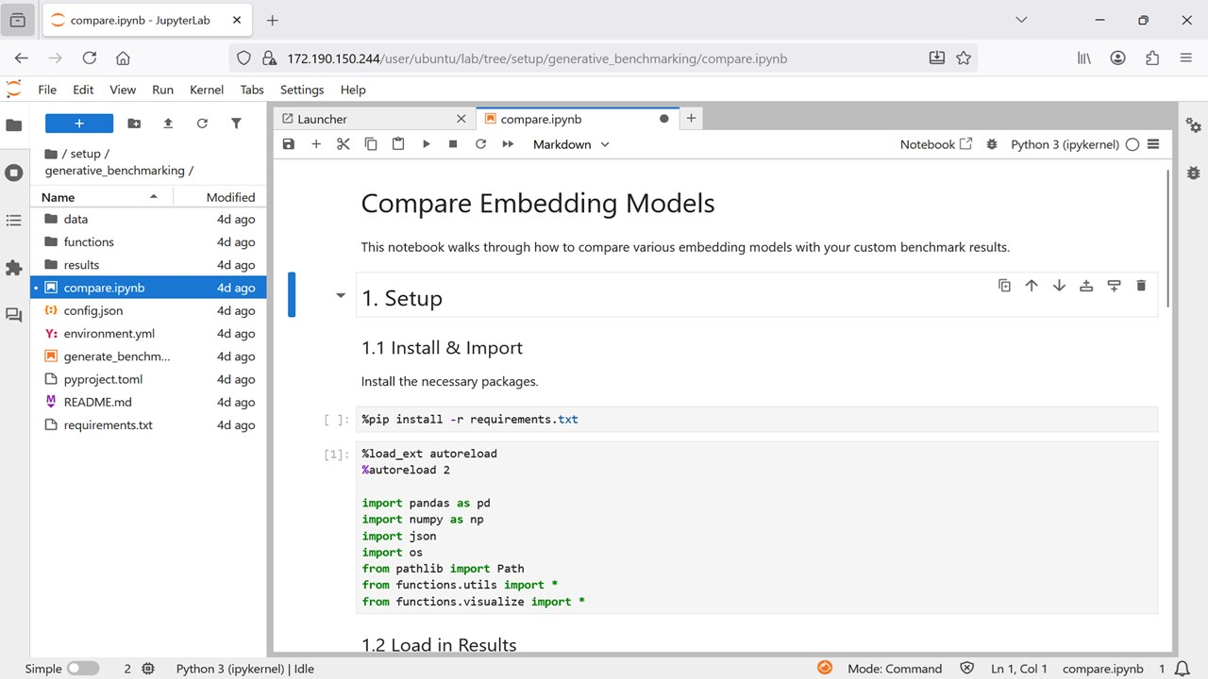Open the Extension Manager puzzle icon in sidebar

(x=14, y=269)
